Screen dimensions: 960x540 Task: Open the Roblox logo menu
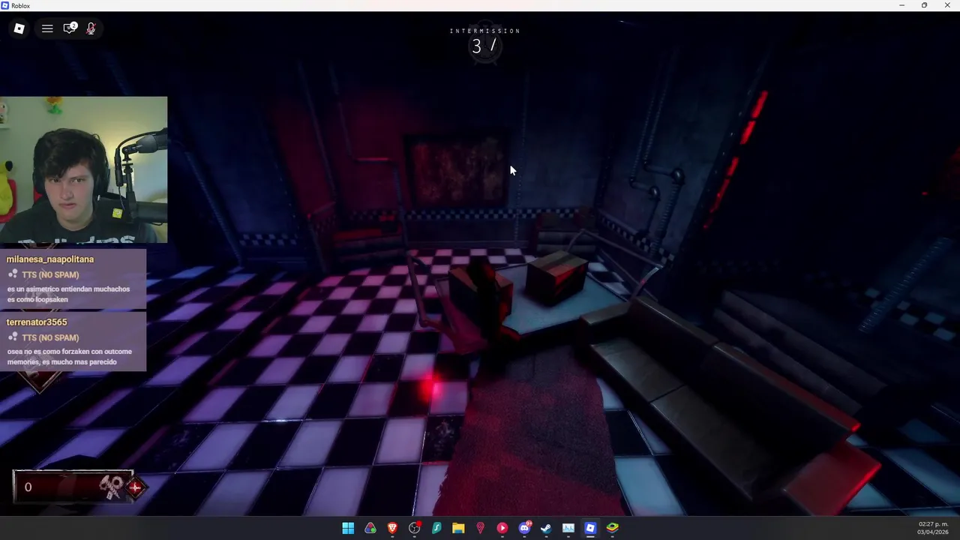tap(19, 28)
